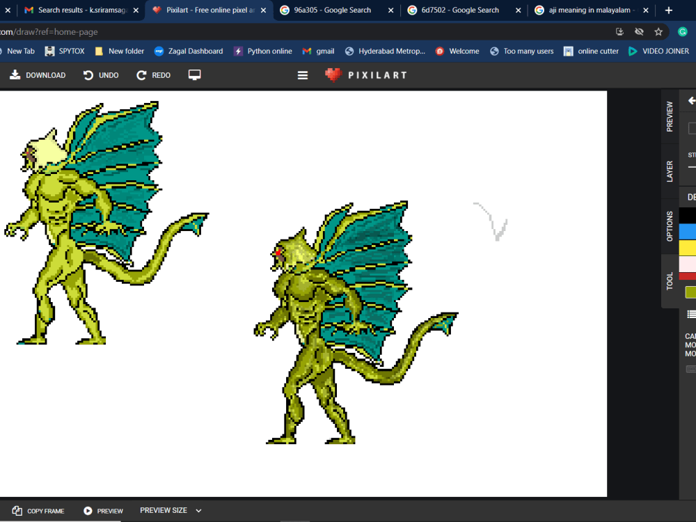Open the current olive-green color picker
This screenshot has height=522, width=696.
[x=690, y=292]
